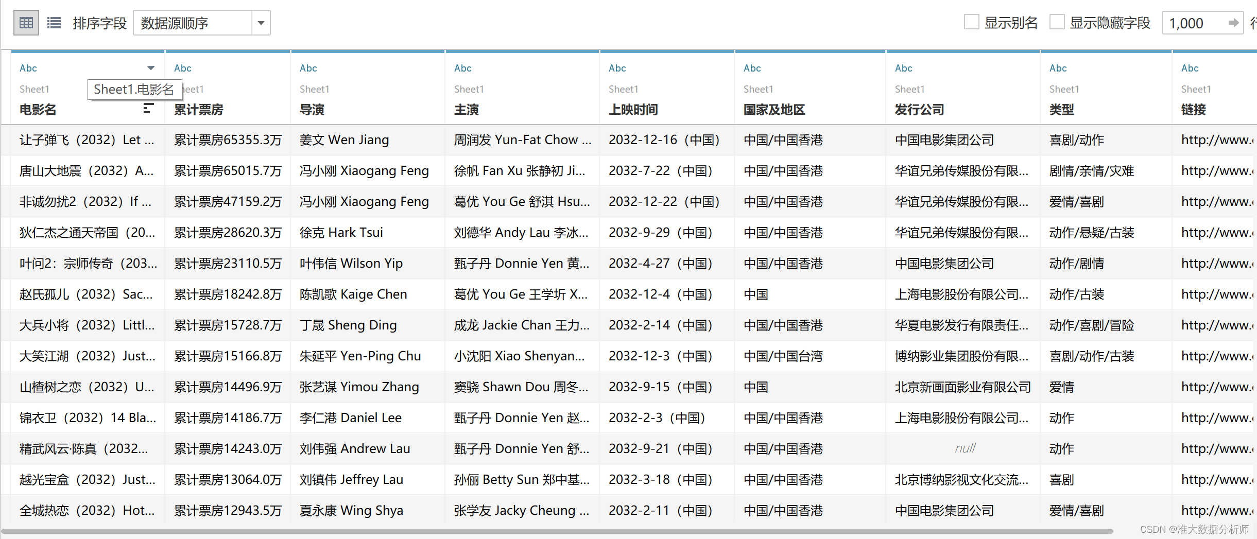Click 博纳影业集团股份有限 company cell
Viewport: 1257px width, 539px height.
point(963,356)
